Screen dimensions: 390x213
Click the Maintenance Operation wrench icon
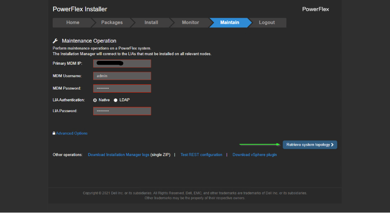click(55, 41)
